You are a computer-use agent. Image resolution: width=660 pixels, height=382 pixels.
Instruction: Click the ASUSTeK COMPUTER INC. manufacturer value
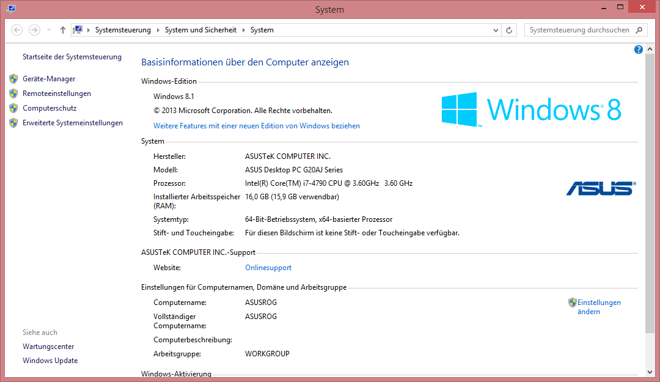288,156
